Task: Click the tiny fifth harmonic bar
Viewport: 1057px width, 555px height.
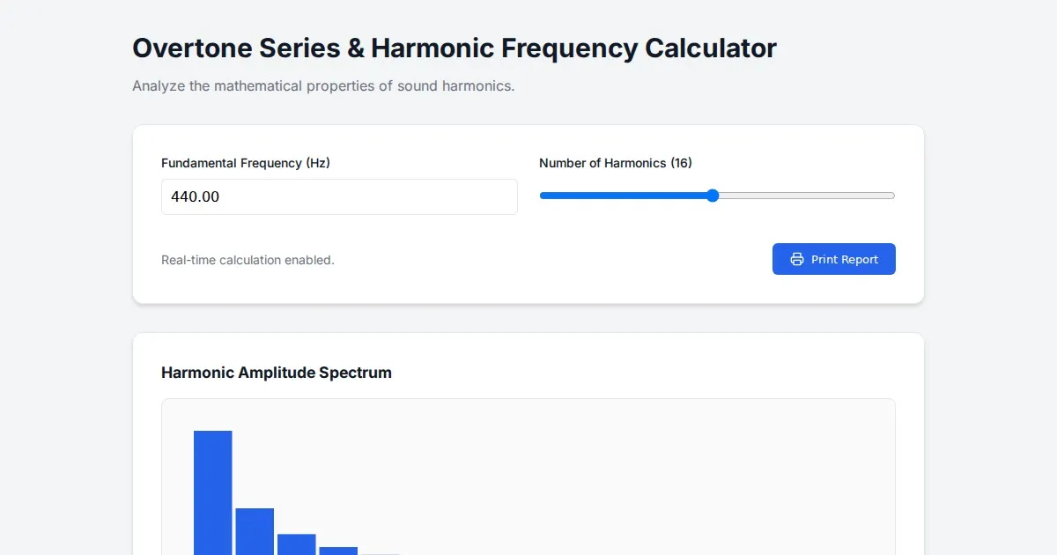Action: [381, 554]
